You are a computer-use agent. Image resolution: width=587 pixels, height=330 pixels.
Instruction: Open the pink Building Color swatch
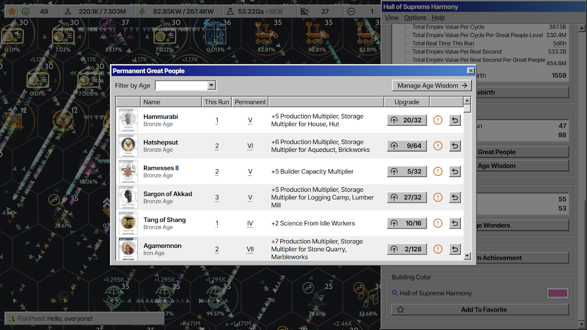pos(557,293)
